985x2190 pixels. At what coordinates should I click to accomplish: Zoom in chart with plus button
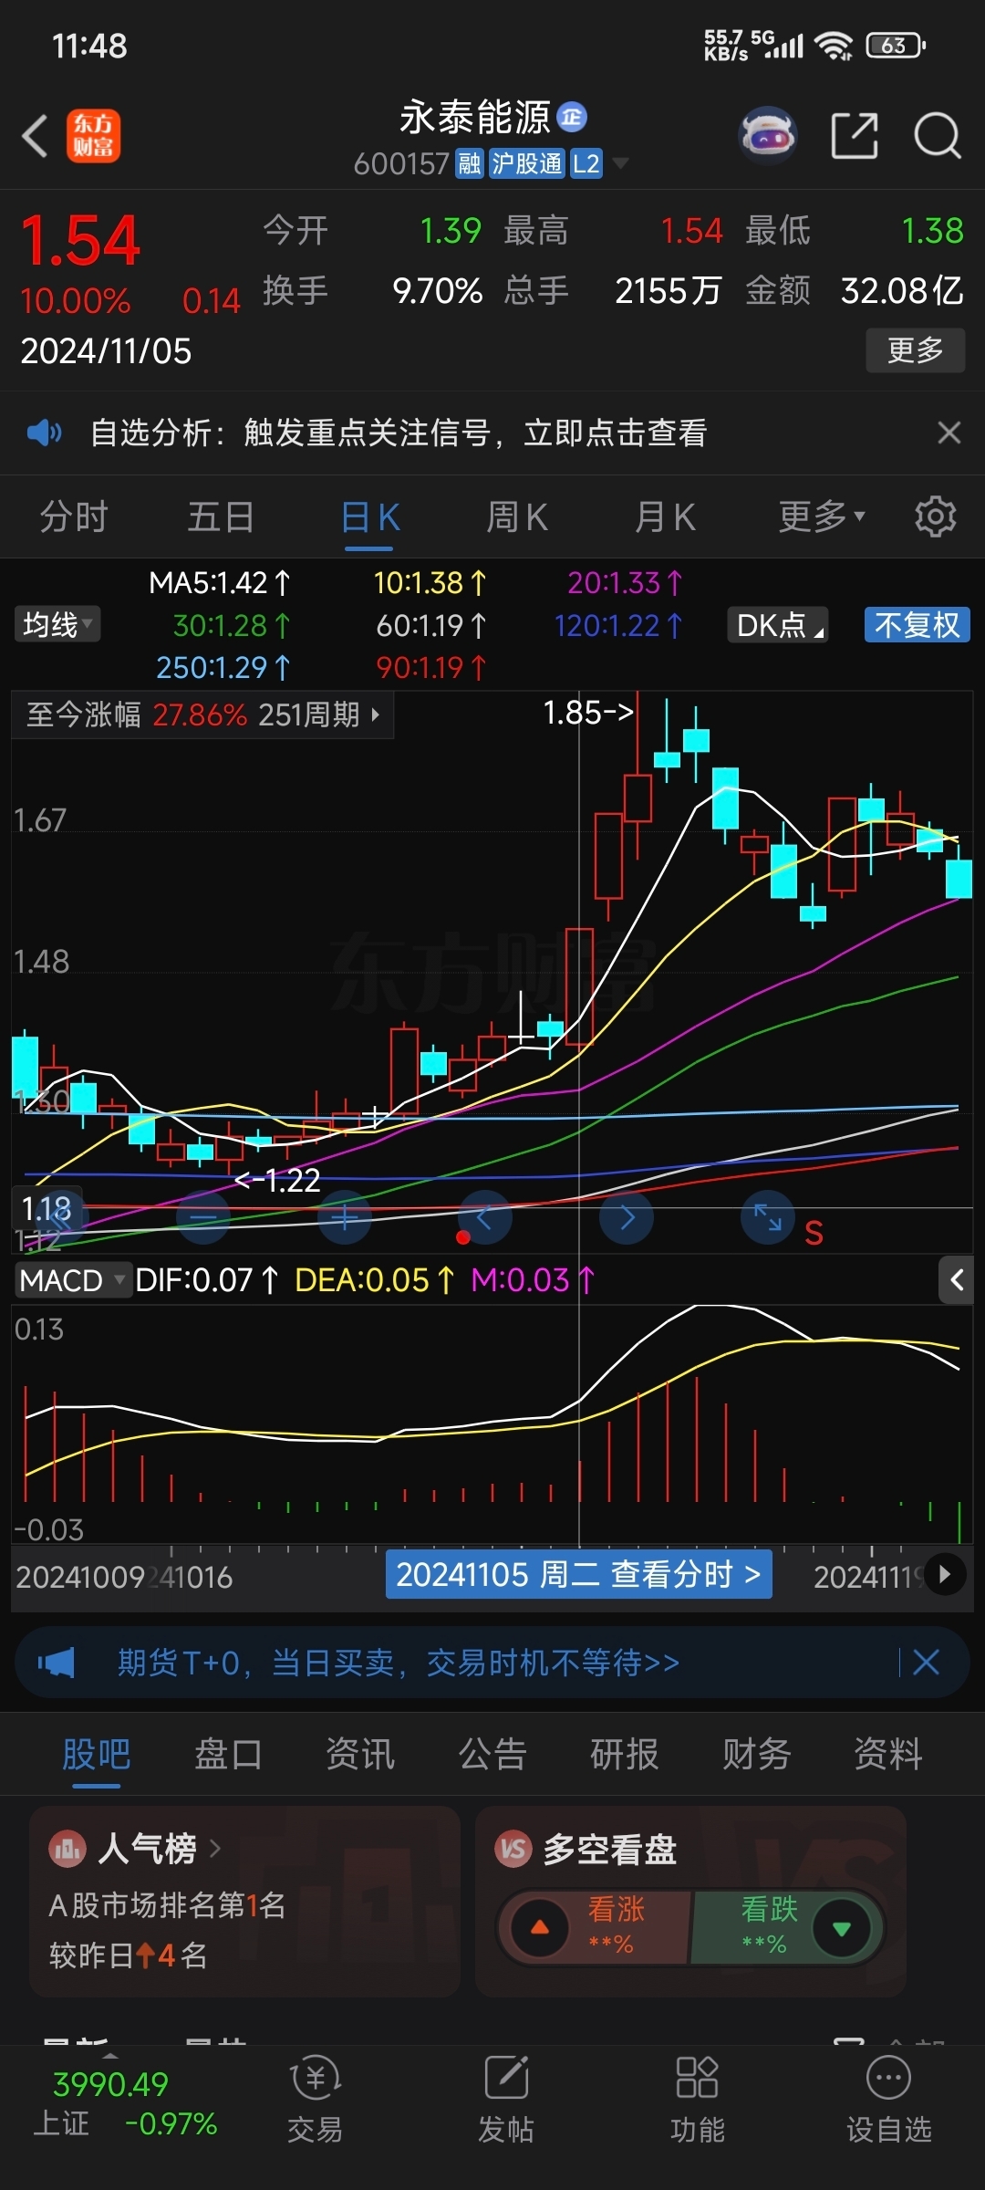coord(345,1217)
